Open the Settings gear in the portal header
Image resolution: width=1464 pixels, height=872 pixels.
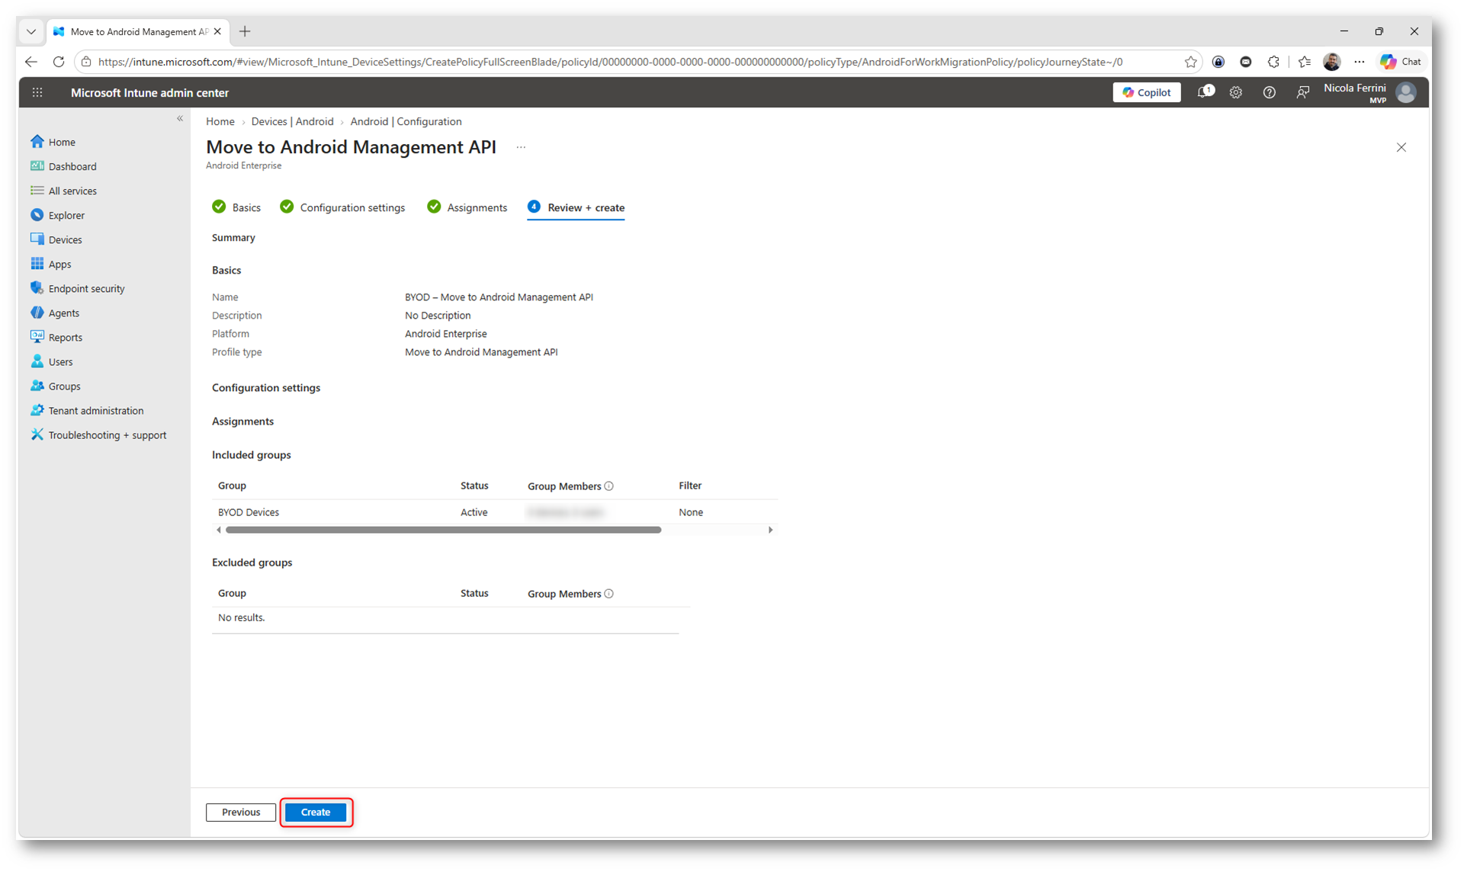pyautogui.click(x=1236, y=92)
